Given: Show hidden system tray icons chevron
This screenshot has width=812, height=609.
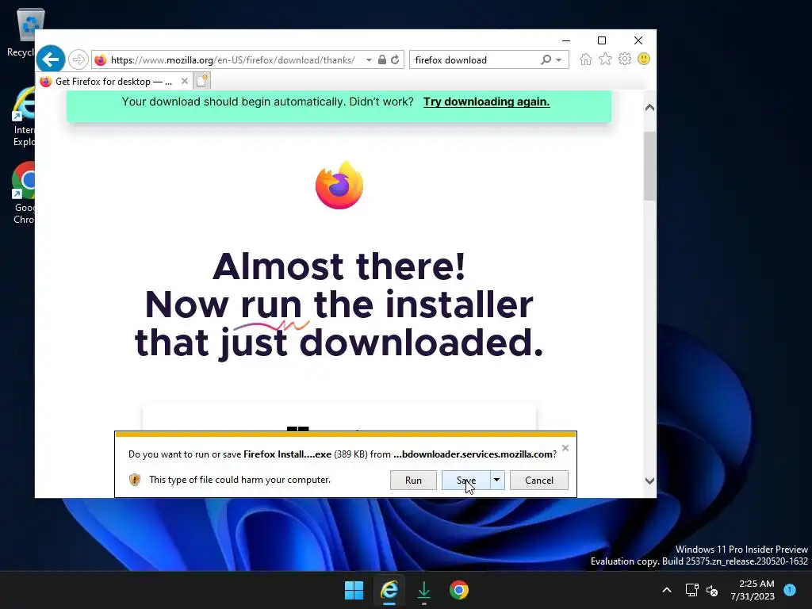Looking at the screenshot, I should [x=667, y=590].
